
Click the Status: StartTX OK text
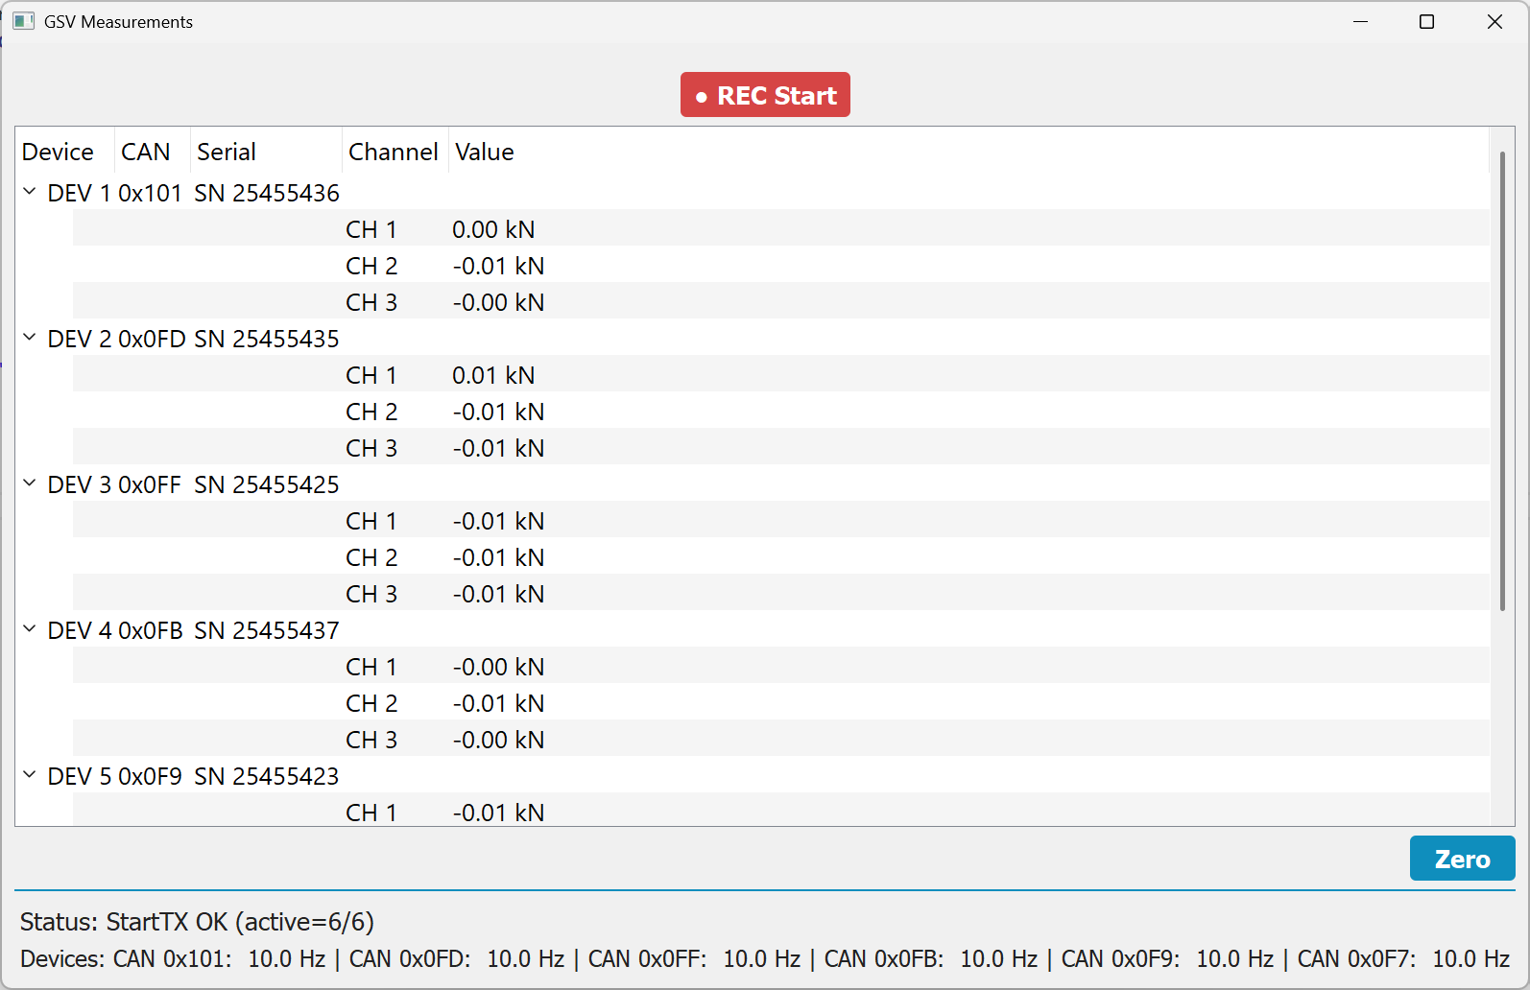[x=197, y=922]
